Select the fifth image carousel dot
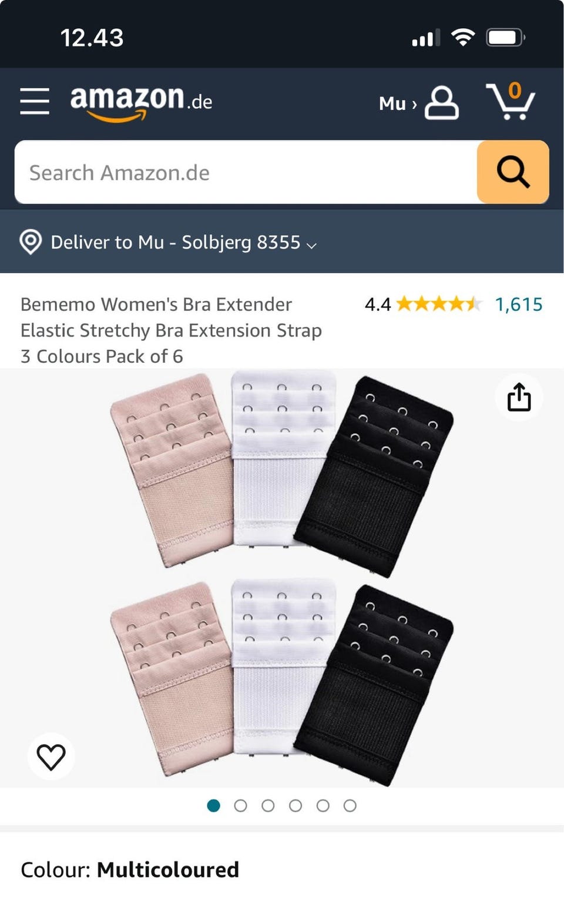 pyautogui.click(x=323, y=806)
